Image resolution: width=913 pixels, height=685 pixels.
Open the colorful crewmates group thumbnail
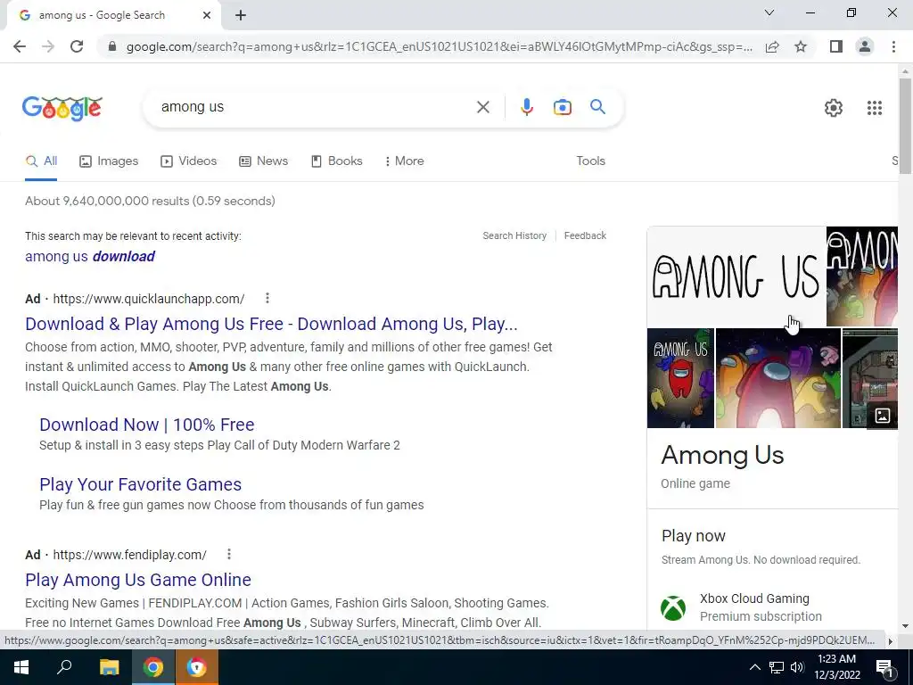pyautogui.click(x=777, y=378)
